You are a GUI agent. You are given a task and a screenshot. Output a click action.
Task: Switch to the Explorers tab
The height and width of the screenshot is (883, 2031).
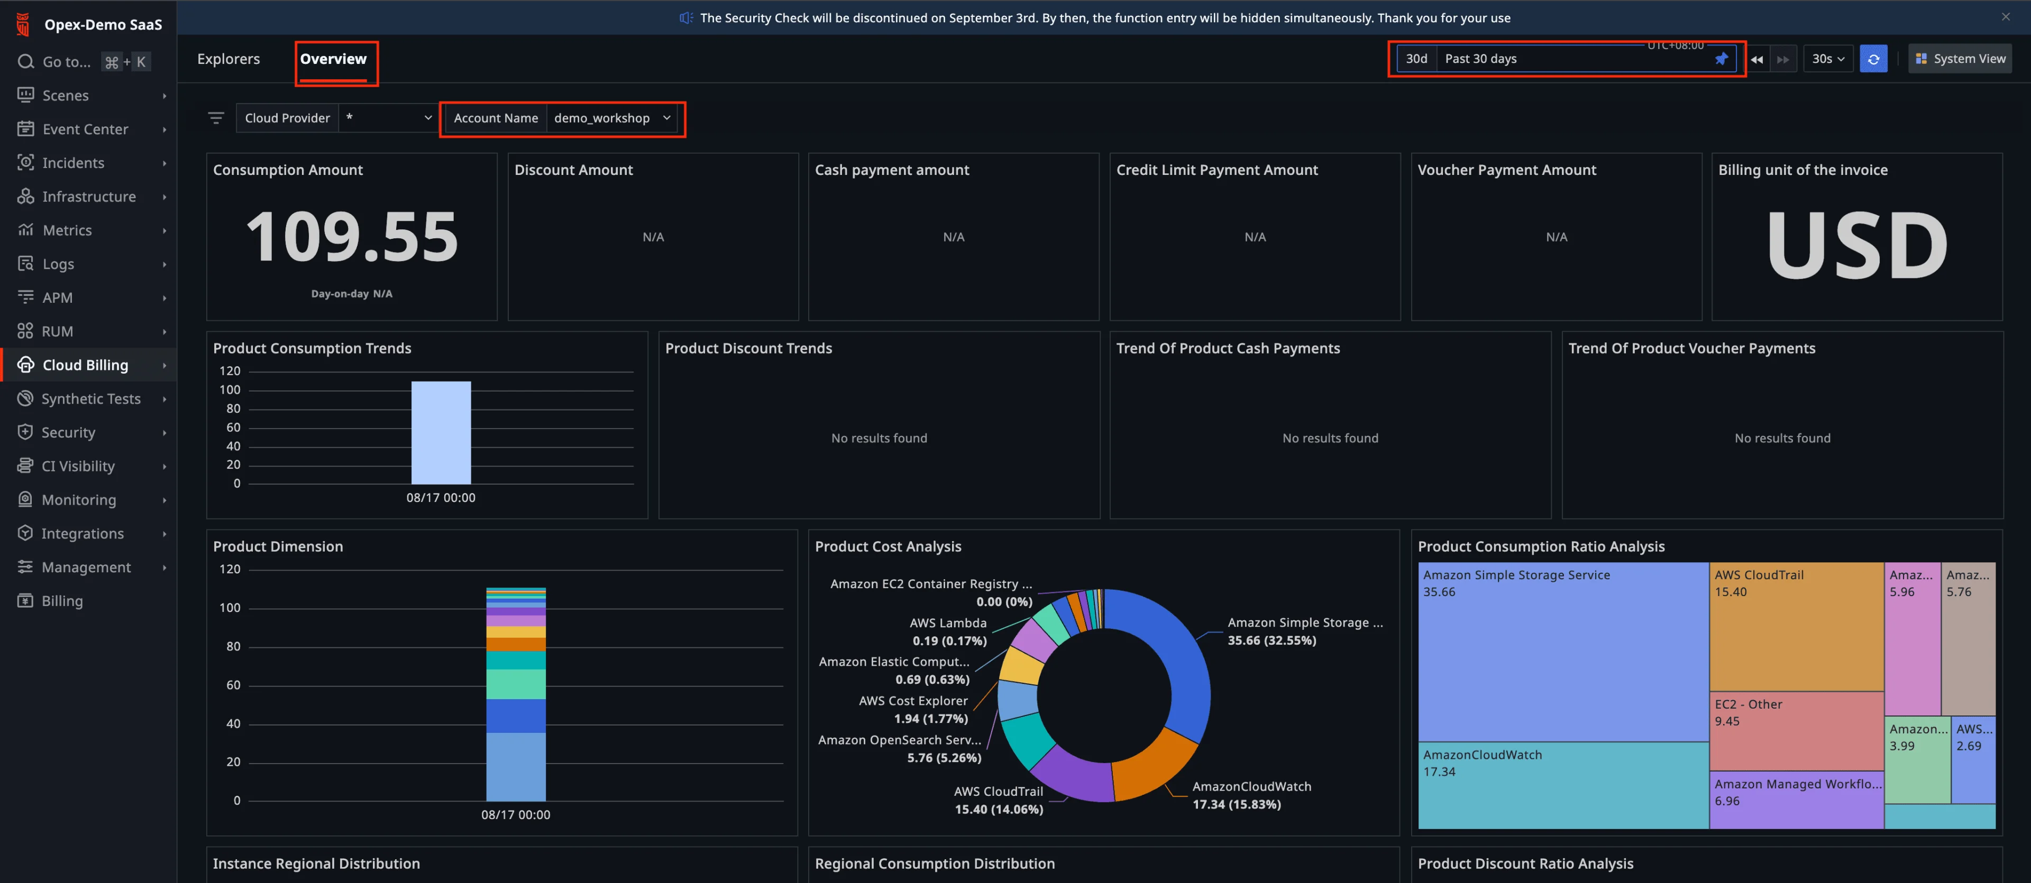228,59
